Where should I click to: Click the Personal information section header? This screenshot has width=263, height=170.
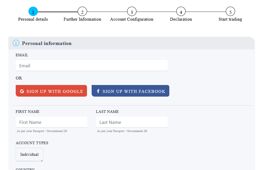[x=47, y=43]
